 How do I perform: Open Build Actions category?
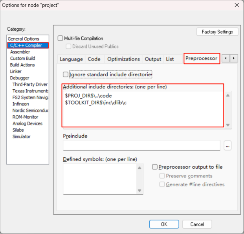coord(22,65)
